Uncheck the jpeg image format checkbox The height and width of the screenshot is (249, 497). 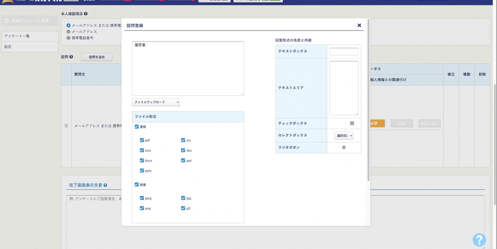142,198
